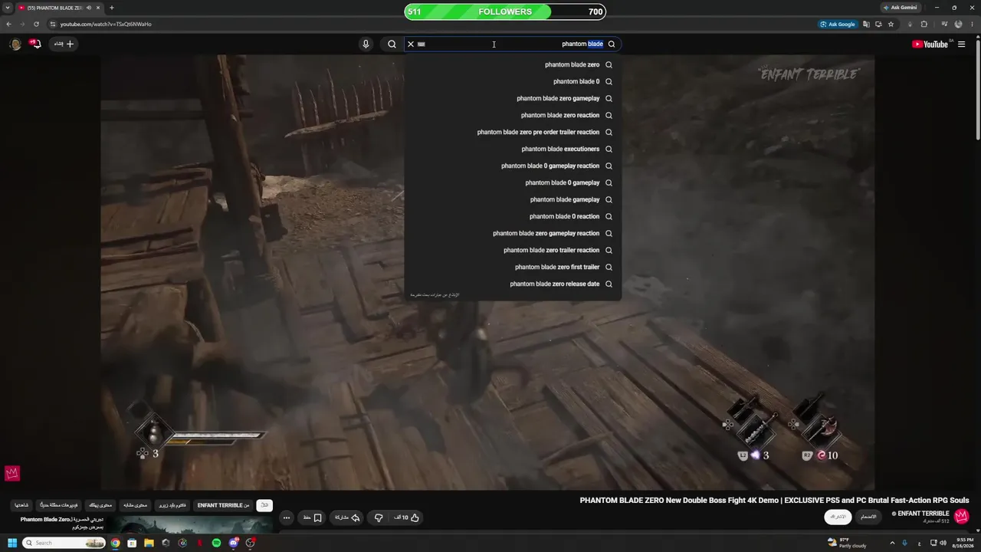
Task: Open more actions (three dots) under the video
Action: [x=287, y=517]
